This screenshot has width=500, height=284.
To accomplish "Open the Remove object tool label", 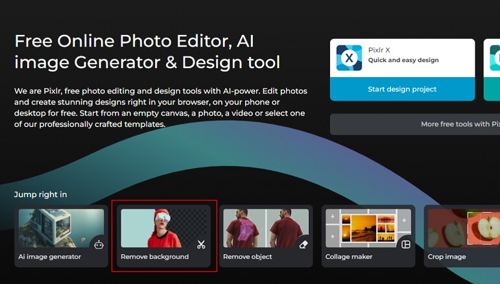I will 248,257.
